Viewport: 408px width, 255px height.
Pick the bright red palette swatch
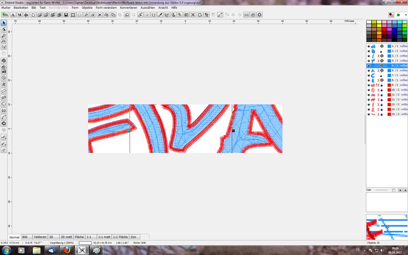coord(384,30)
